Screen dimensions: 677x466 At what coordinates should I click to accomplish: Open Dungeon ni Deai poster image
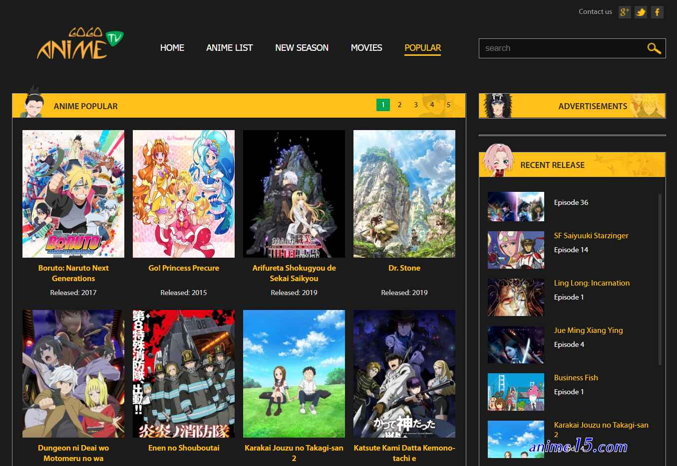(x=73, y=374)
